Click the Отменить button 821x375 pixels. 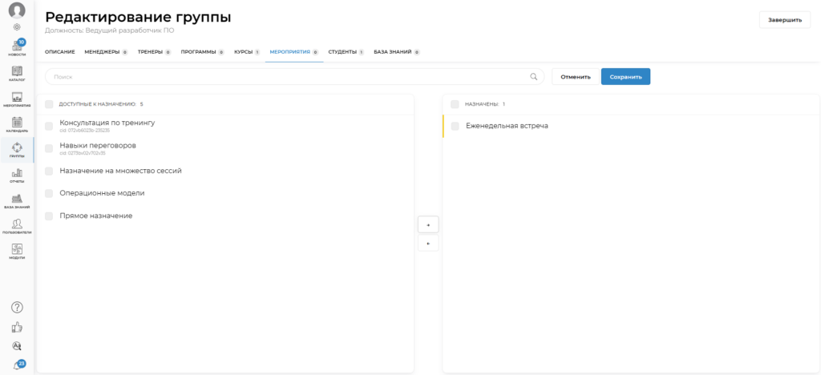pyautogui.click(x=576, y=76)
